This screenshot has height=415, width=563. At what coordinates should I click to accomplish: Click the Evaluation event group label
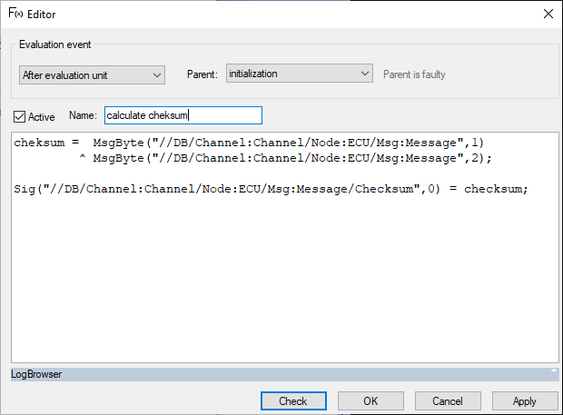pos(54,44)
